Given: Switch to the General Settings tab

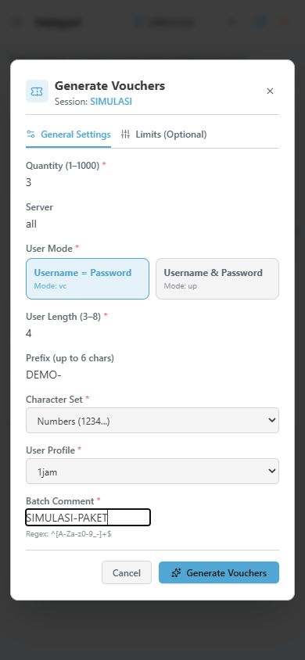Looking at the screenshot, I should coord(69,135).
